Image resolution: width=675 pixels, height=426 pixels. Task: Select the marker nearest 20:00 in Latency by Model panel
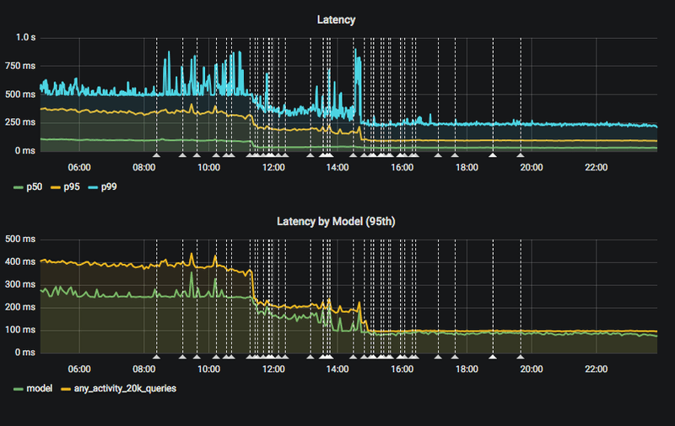point(521,357)
